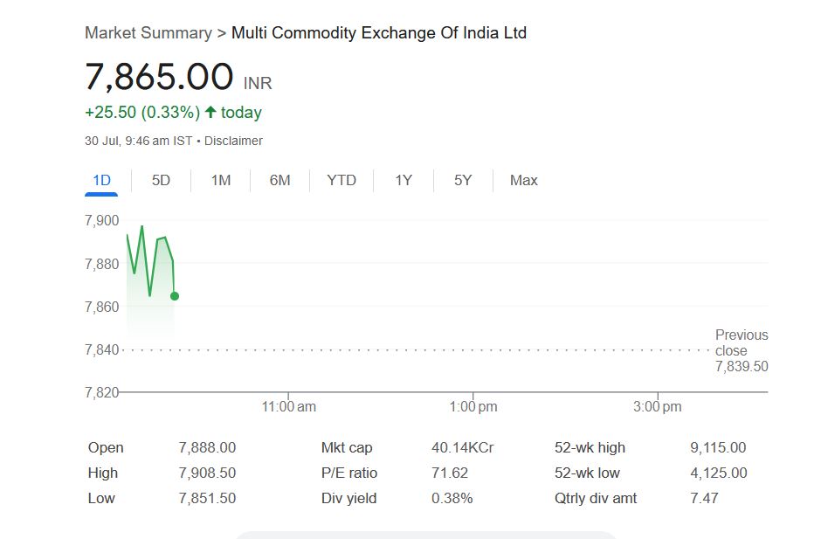Click the 11:00 am axis label
821x539 pixels.
(x=289, y=406)
